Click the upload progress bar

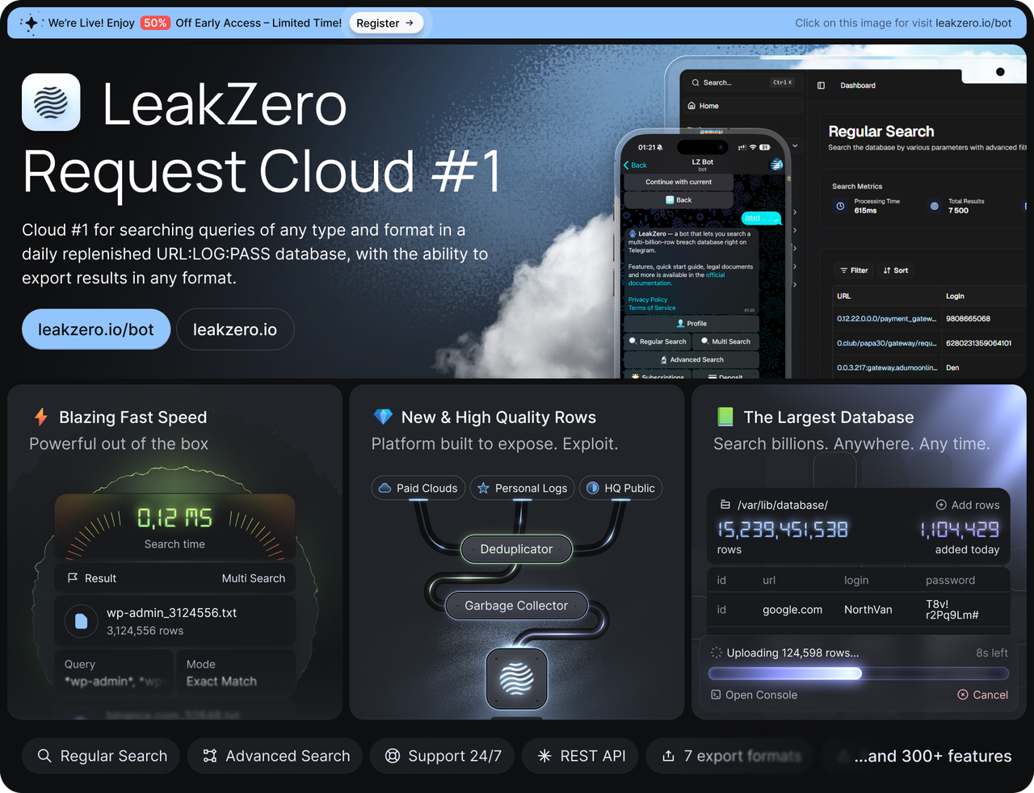[858, 673]
